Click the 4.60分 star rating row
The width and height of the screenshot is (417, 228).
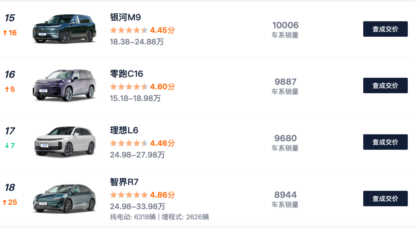(142, 87)
